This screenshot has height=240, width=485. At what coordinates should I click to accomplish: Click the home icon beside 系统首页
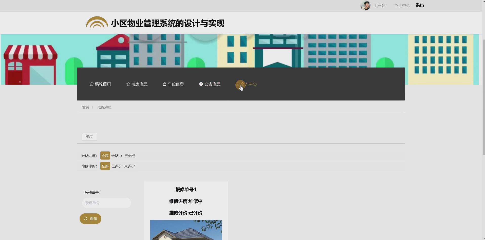tap(91, 84)
